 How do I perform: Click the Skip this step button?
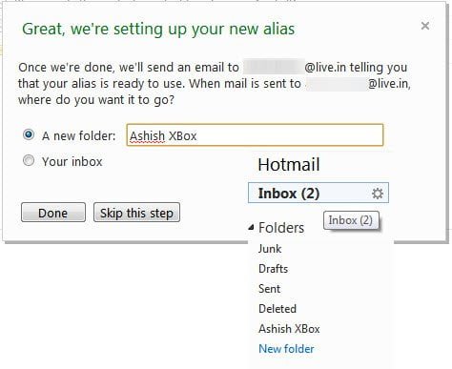136,213
